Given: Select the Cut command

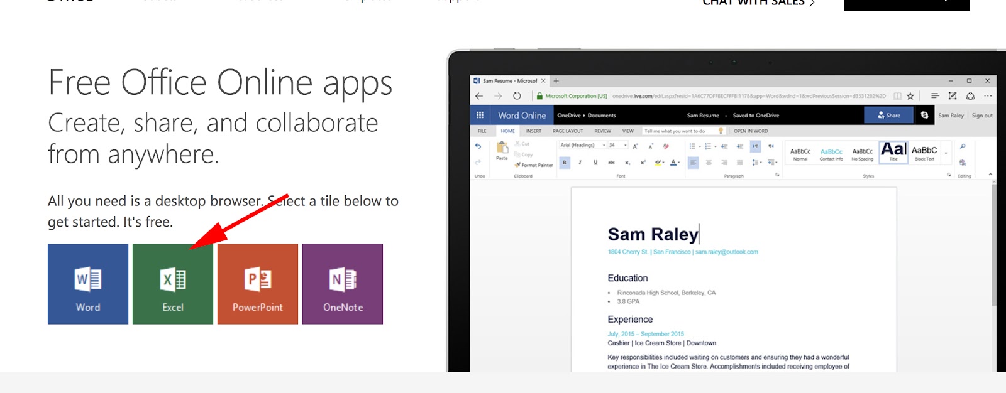Looking at the screenshot, I should click(522, 144).
